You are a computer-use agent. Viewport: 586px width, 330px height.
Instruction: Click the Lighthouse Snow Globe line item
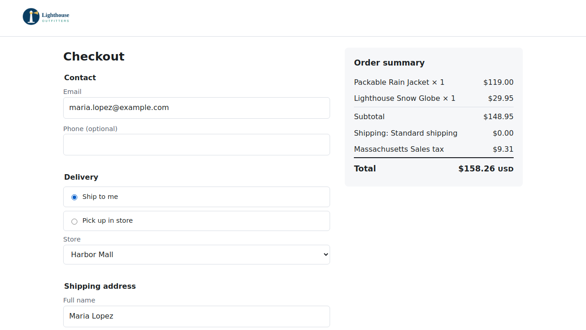[434, 99]
